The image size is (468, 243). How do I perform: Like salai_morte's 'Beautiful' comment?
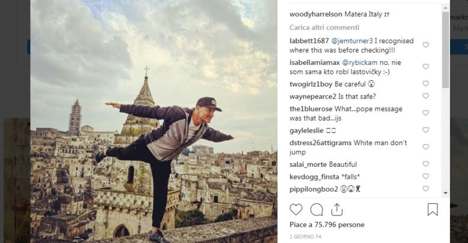[x=425, y=164]
